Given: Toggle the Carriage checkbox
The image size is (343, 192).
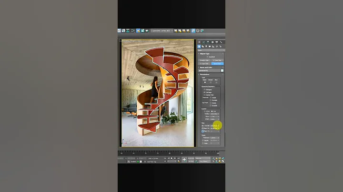Looking at the screenshot, I should click(204, 92).
